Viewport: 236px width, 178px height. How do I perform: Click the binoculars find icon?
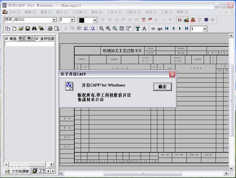(x=34, y=29)
